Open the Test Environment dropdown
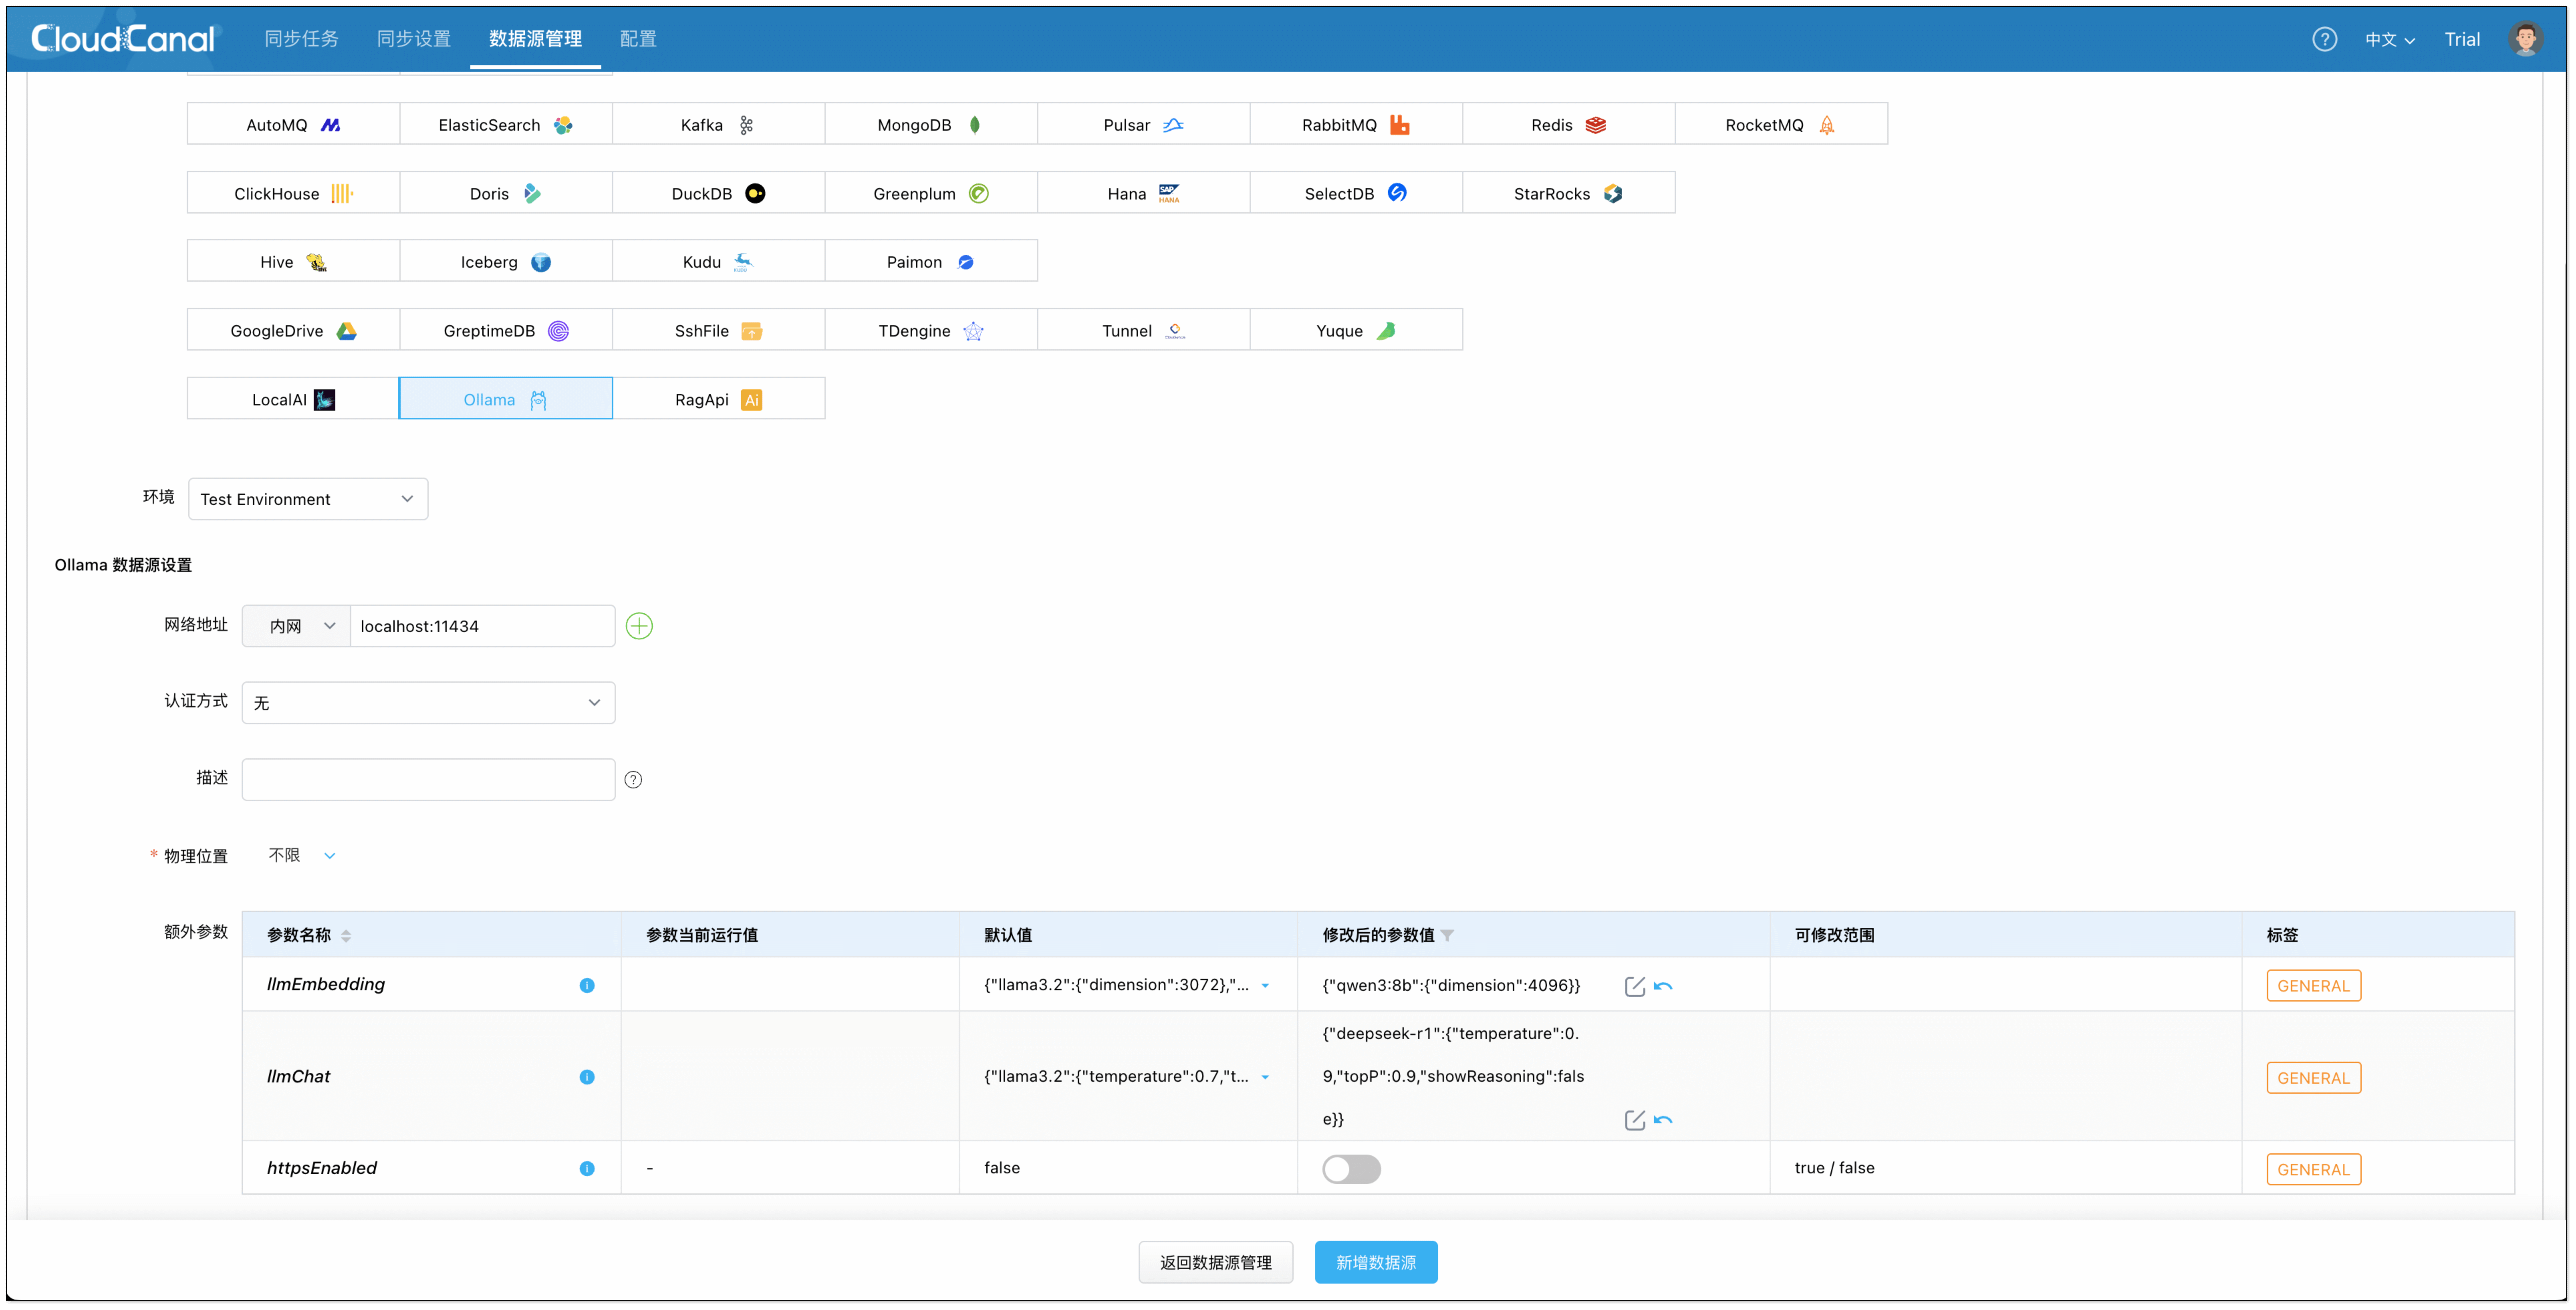 point(308,499)
